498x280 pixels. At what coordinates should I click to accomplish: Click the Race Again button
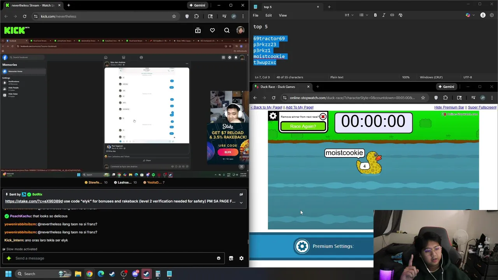303,126
